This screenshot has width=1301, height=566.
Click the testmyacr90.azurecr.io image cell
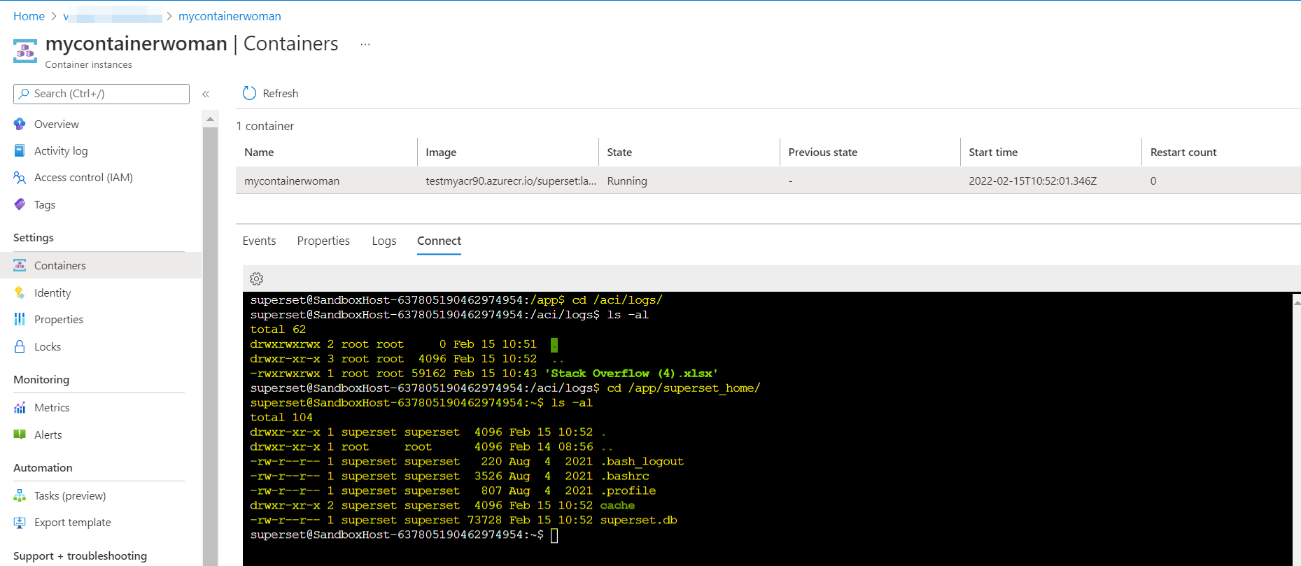click(511, 181)
